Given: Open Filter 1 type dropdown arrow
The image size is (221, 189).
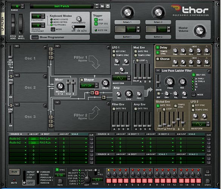Looking at the screenshot, I should click(57, 46).
